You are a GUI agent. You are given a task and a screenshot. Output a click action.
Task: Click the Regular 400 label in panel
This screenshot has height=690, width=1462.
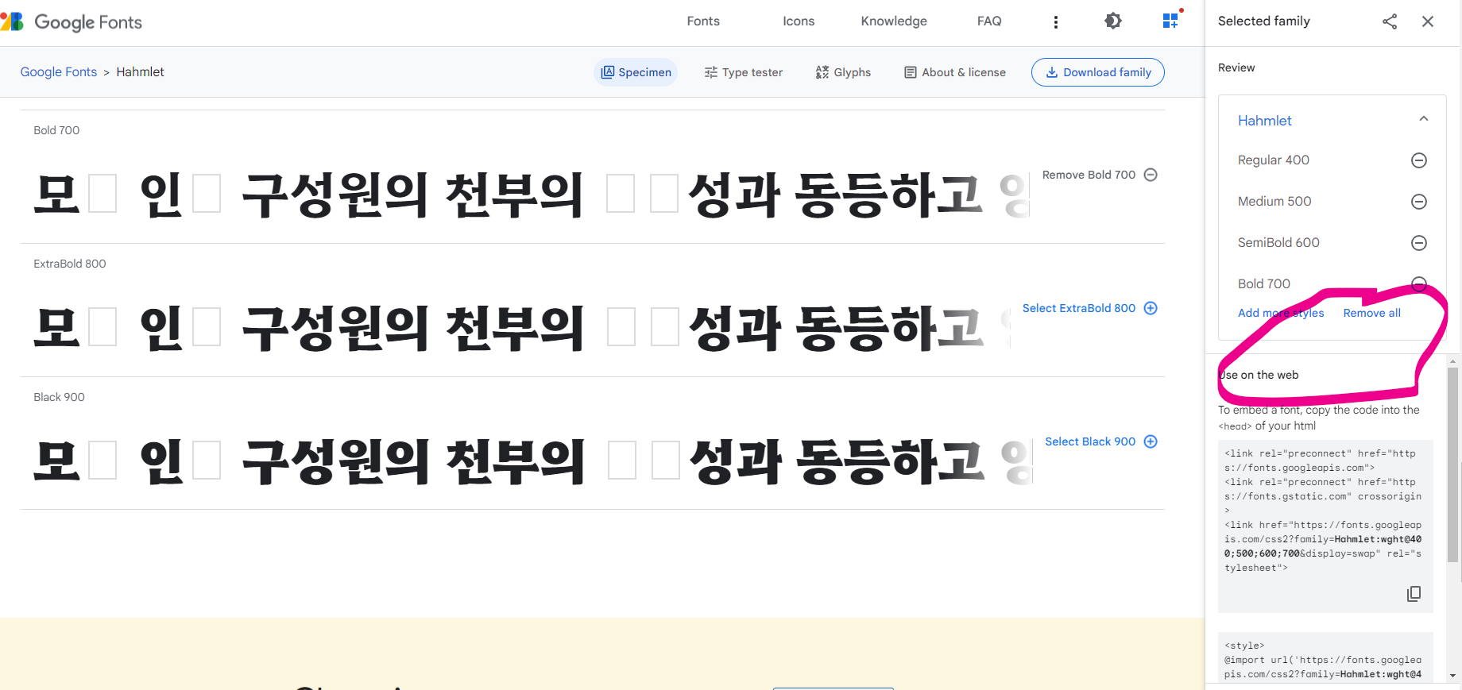click(1273, 160)
